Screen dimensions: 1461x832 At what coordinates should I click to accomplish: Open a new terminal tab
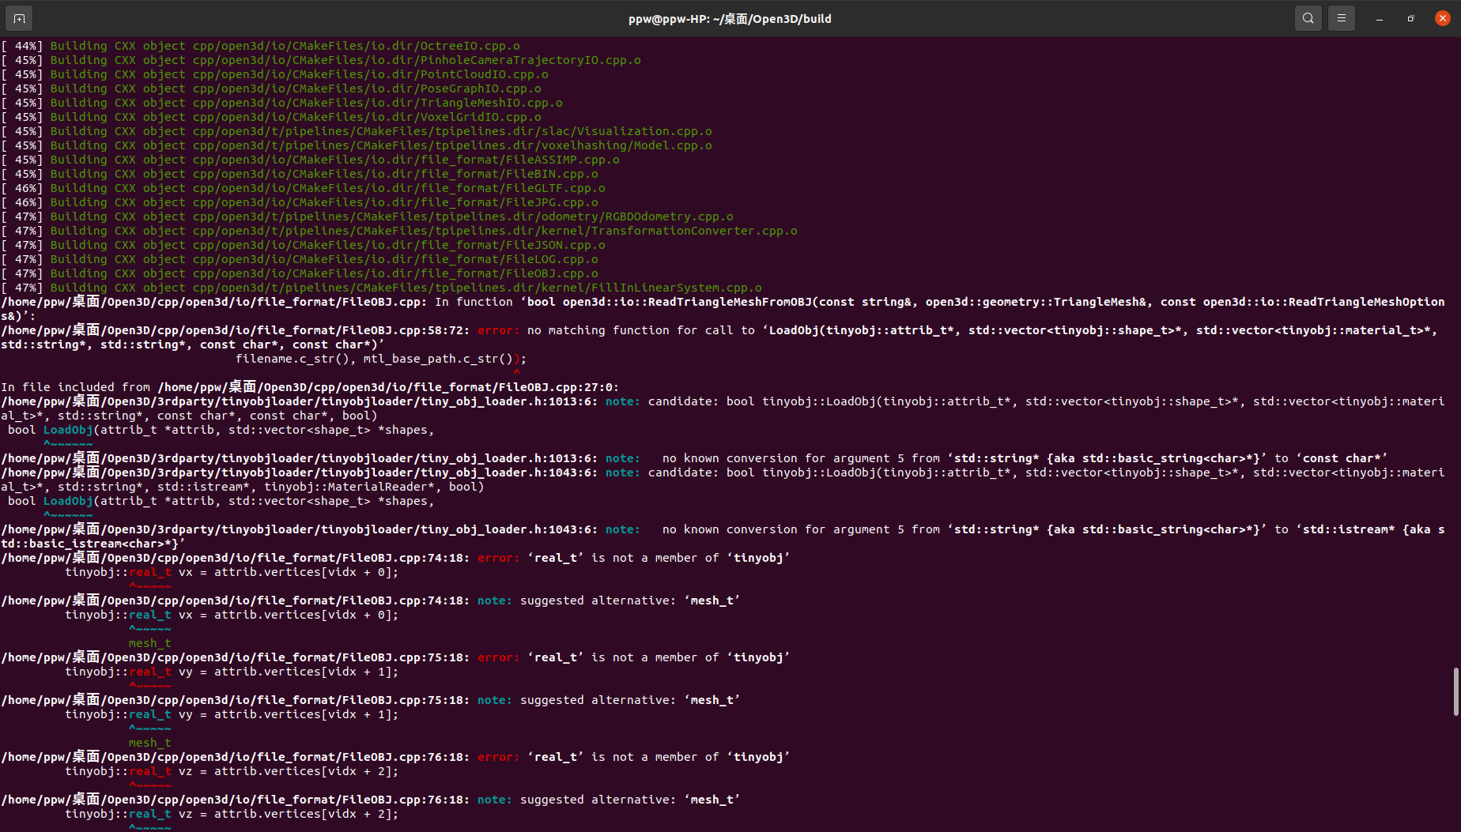pyautogui.click(x=19, y=18)
